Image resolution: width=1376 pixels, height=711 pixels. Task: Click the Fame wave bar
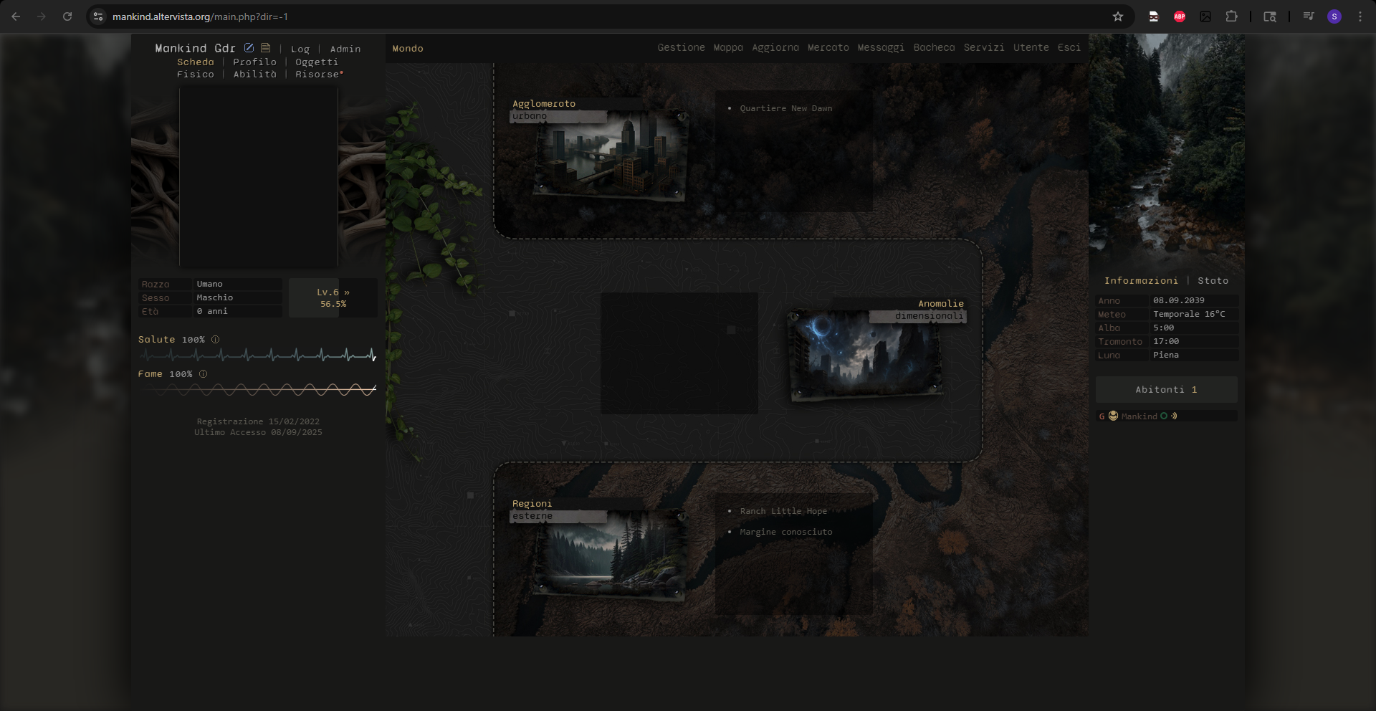click(x=258, y=390)
